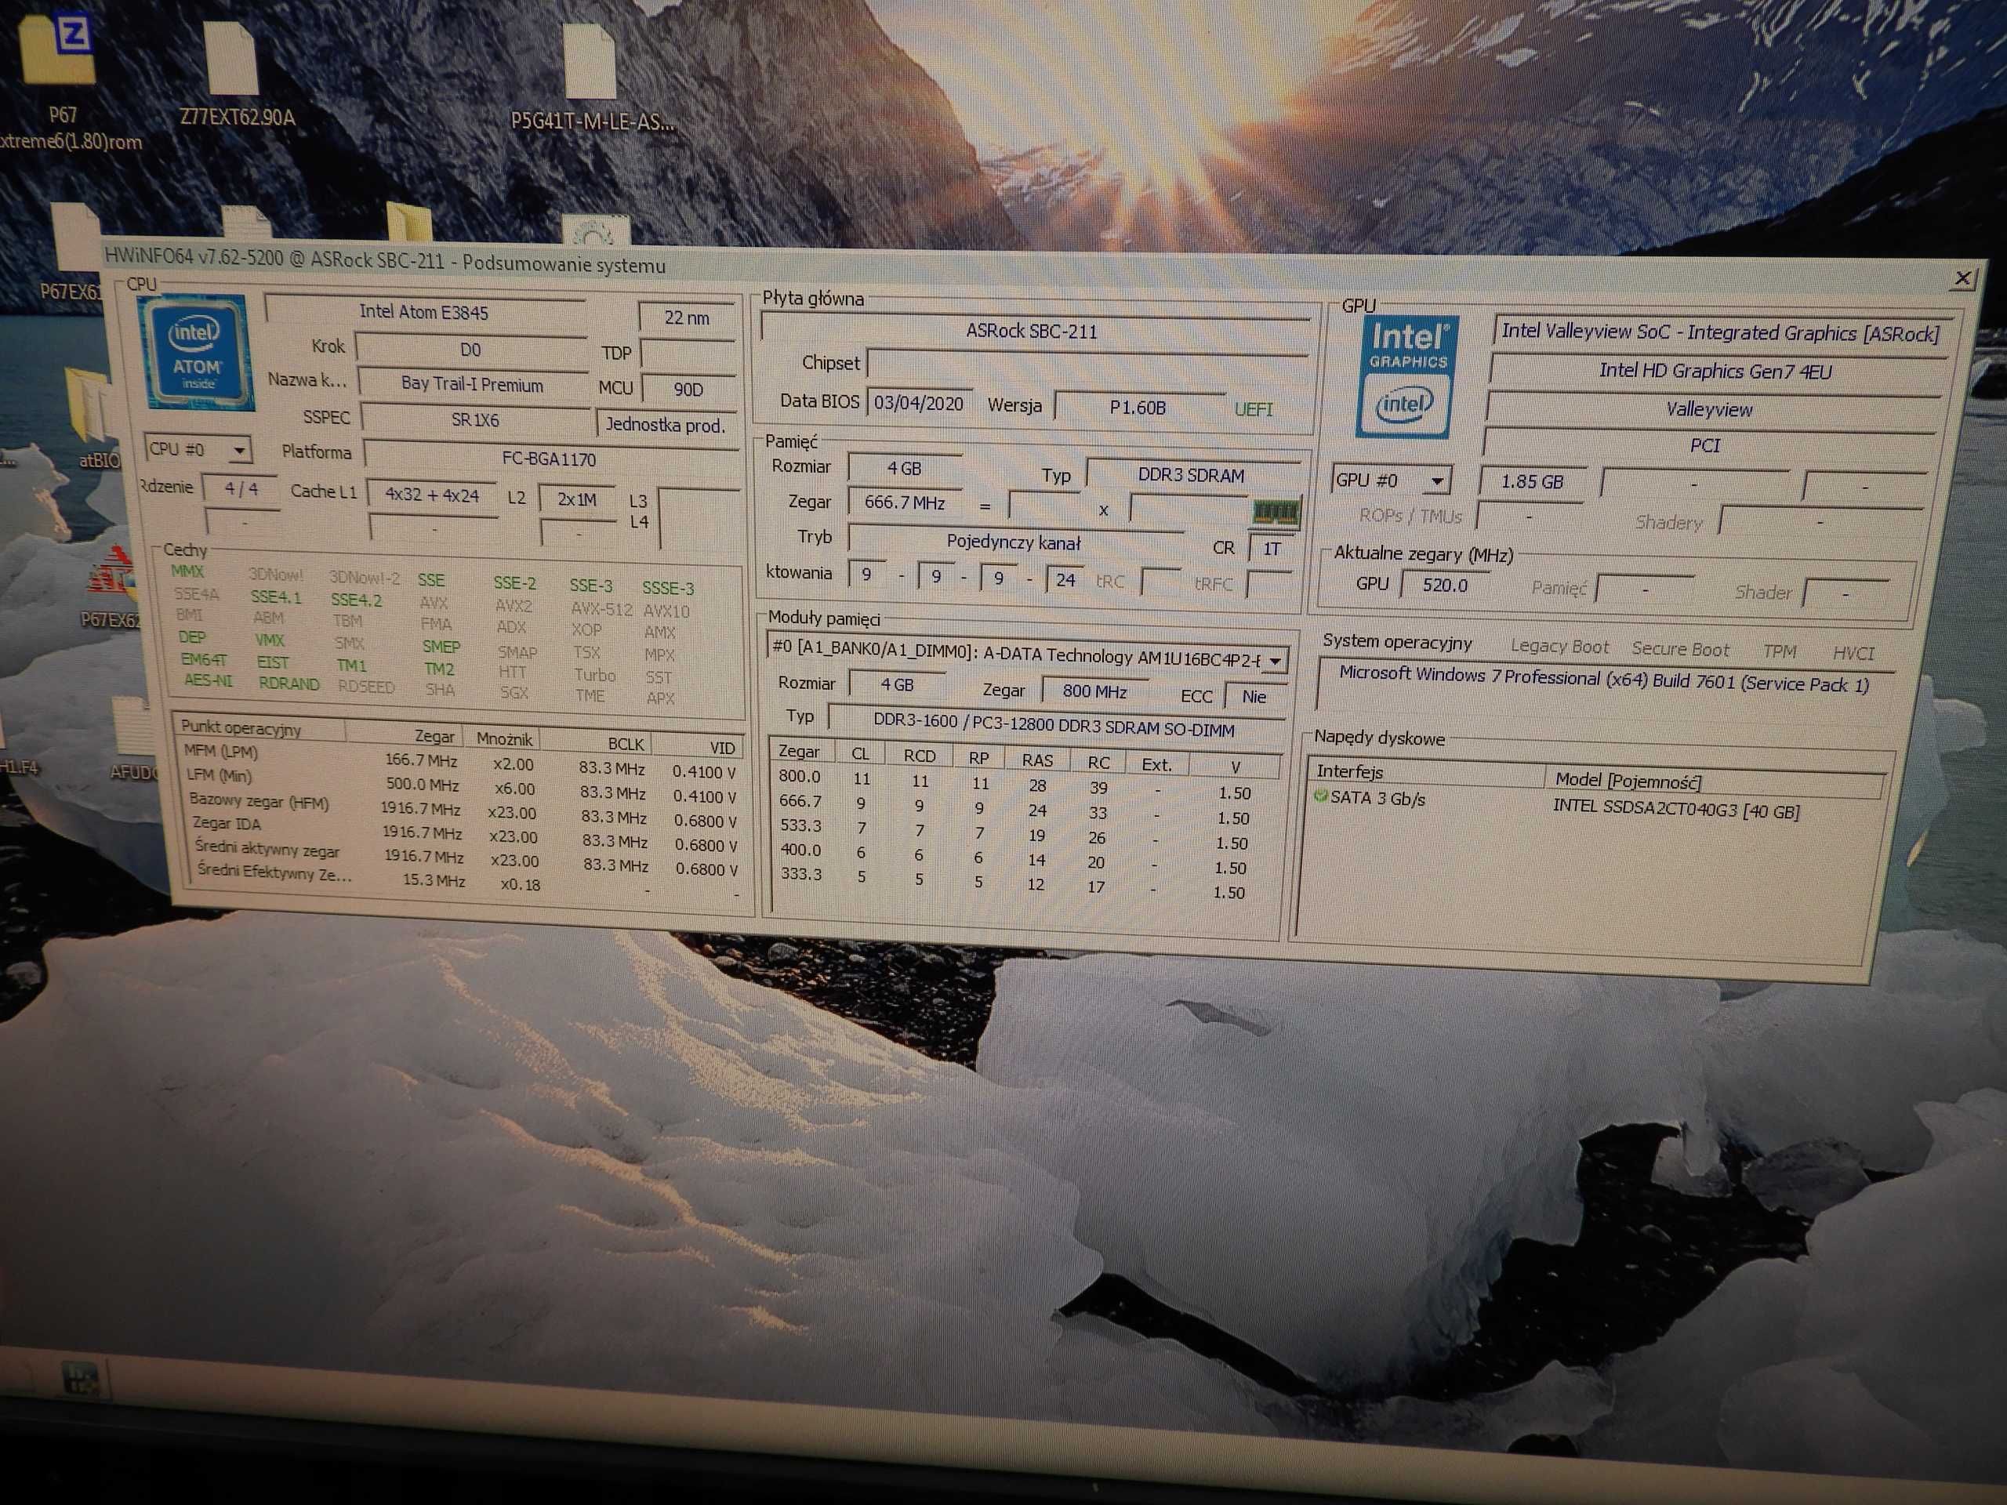The height and width of the screenshot is (1505, 2007).
Task: Click the Intel Graphics GPU logo
Action: tap(1406, 376)
